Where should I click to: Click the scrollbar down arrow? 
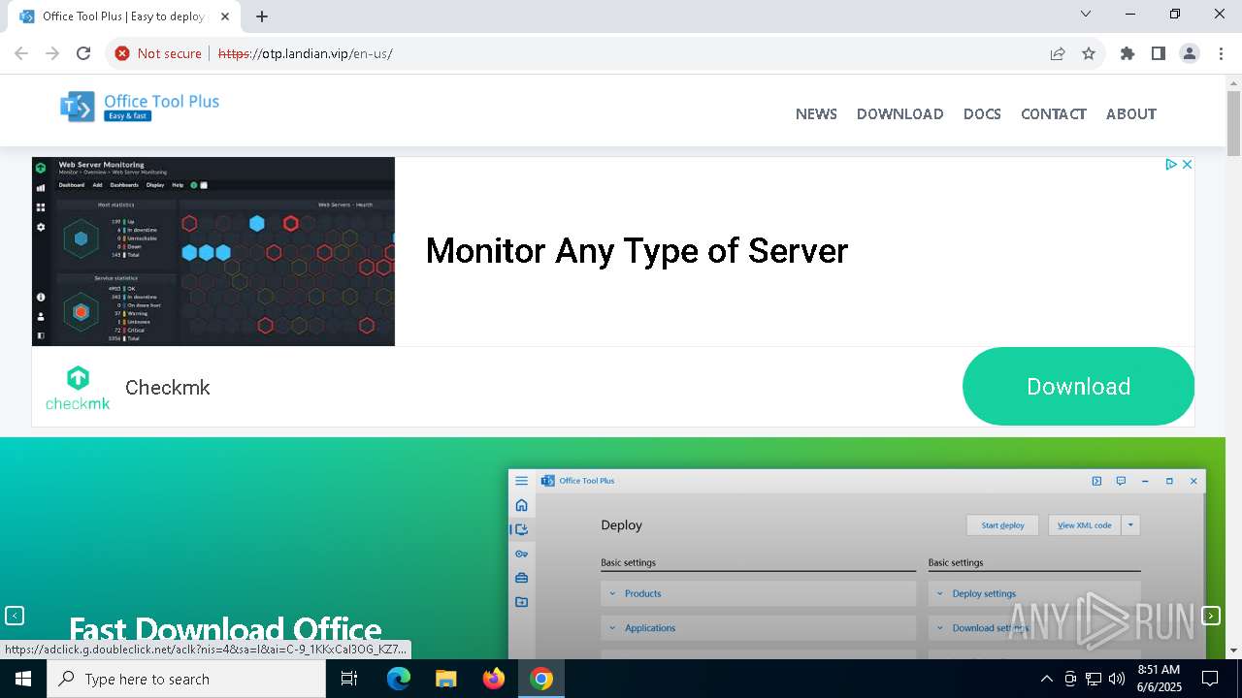[1233, 650]
